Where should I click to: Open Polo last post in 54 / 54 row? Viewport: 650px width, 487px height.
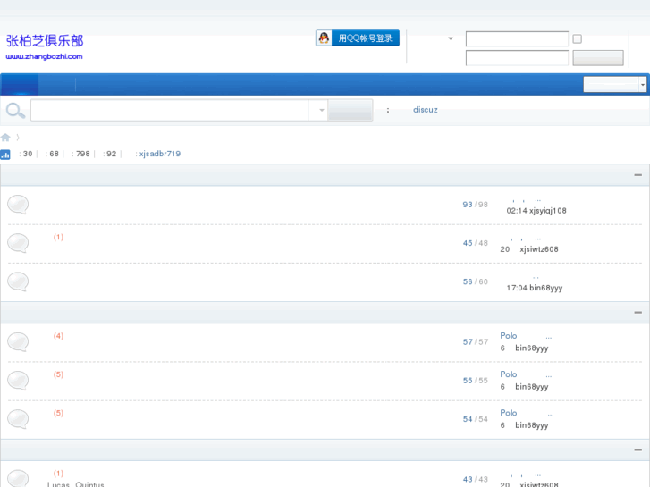tap(527, 413)
